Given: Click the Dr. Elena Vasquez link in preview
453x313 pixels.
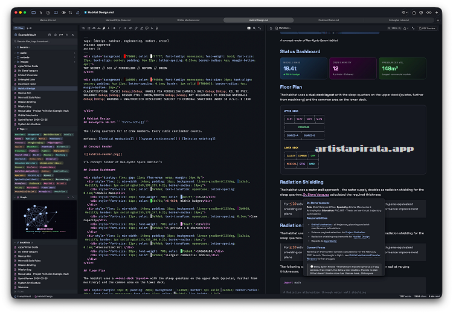Looking at the screenshot, I should (316, 195).
